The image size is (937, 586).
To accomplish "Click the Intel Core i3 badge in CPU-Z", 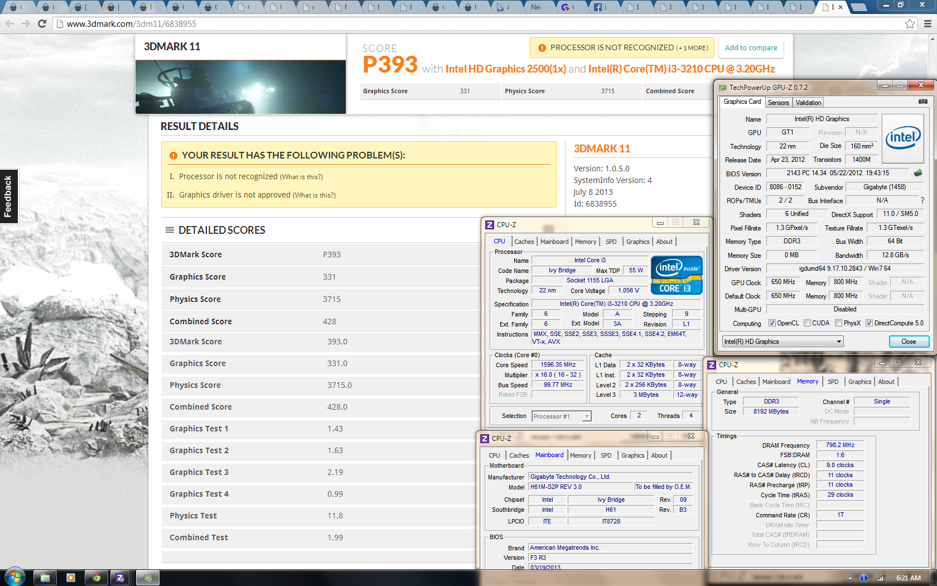I will (x=676, y=275).
